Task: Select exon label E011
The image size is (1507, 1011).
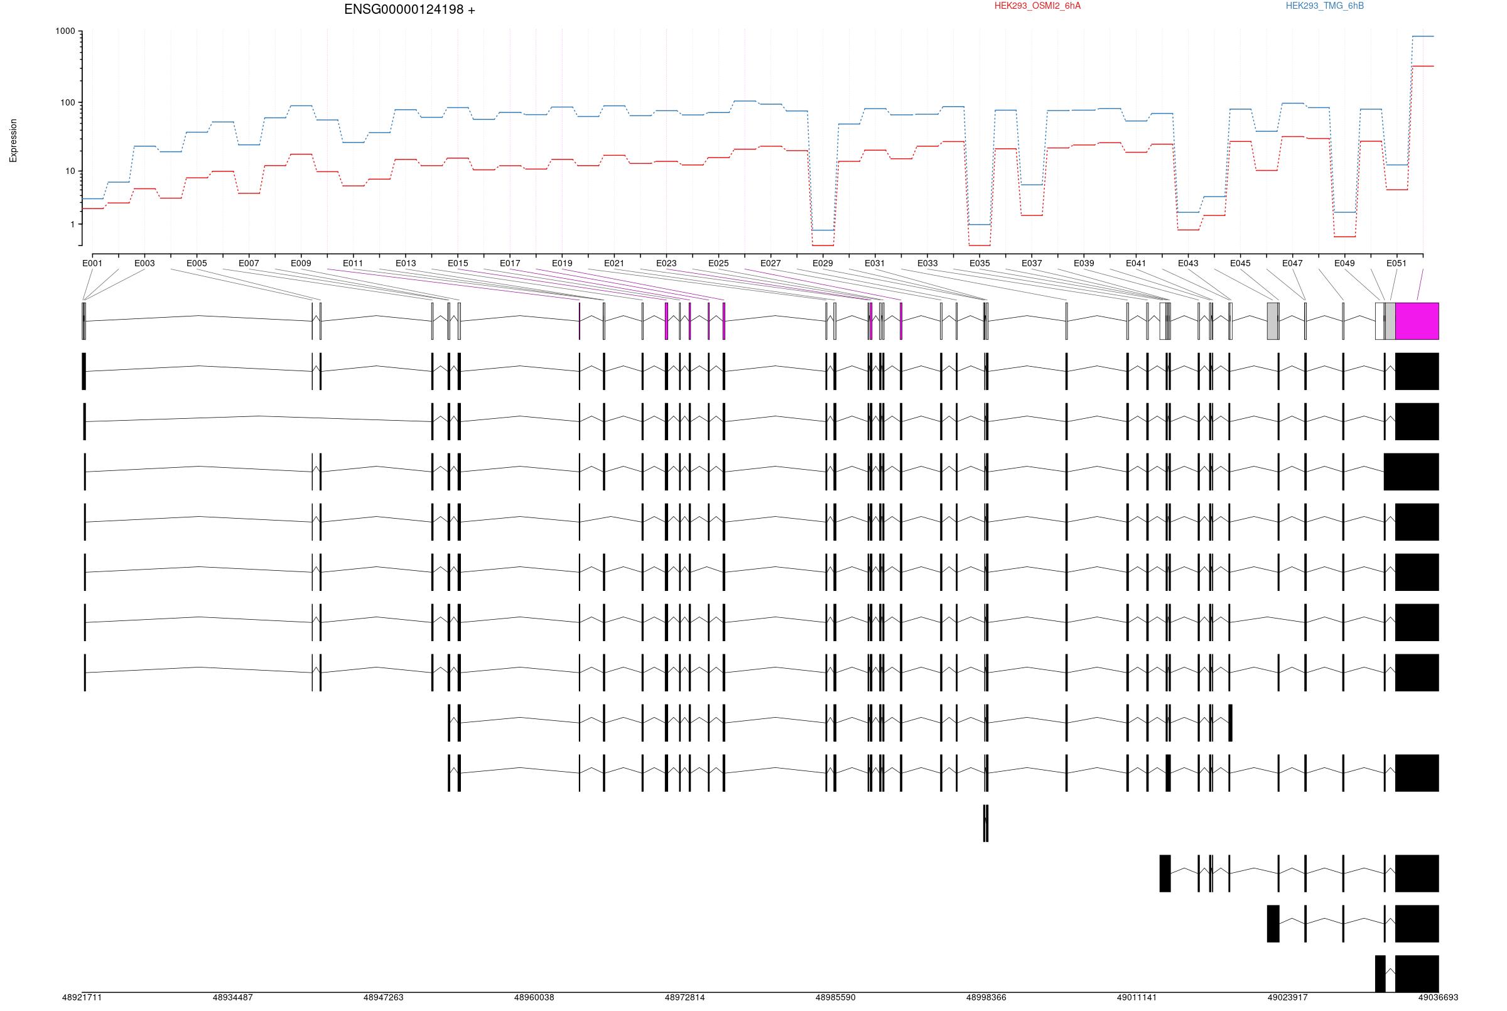Action: click(354, 263)
